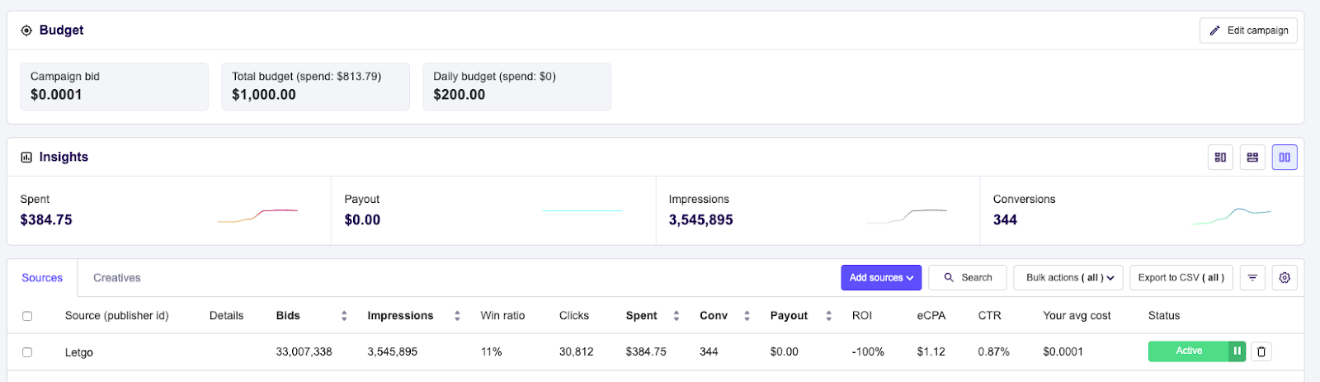Click the Edit campaign button
Image resolution: width=1320 pixels, height=382 pixels.
pyautogui.click(x=1248, y=31)
